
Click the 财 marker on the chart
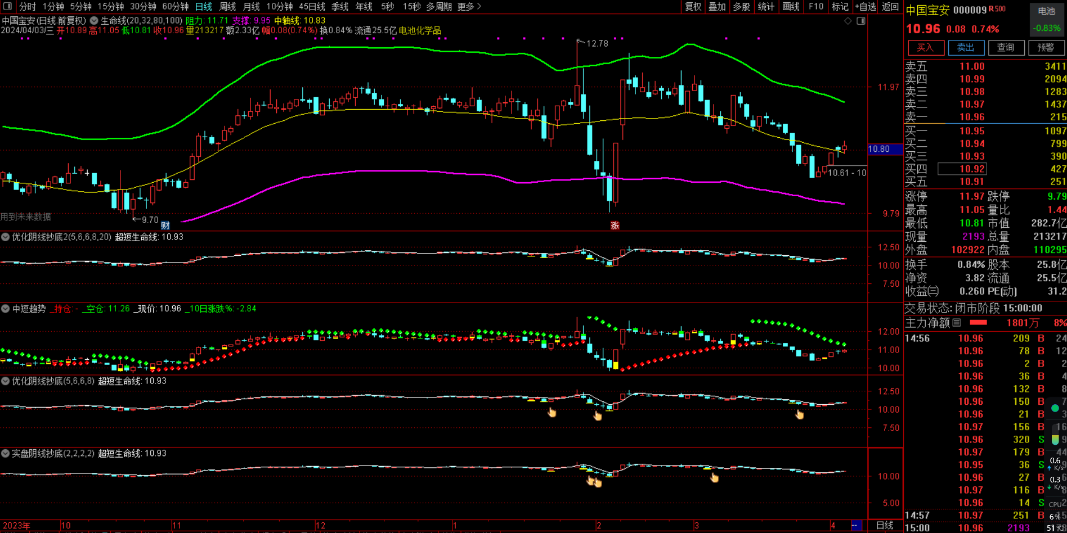tap(165, 225)
